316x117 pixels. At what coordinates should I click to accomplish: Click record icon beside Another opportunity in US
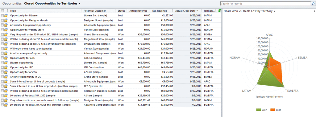6,77
